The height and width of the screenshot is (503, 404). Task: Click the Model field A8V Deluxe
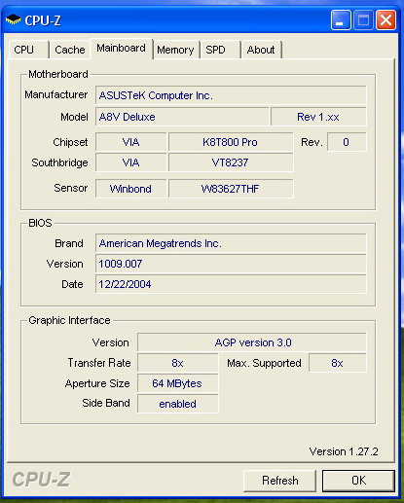point(182,117)
